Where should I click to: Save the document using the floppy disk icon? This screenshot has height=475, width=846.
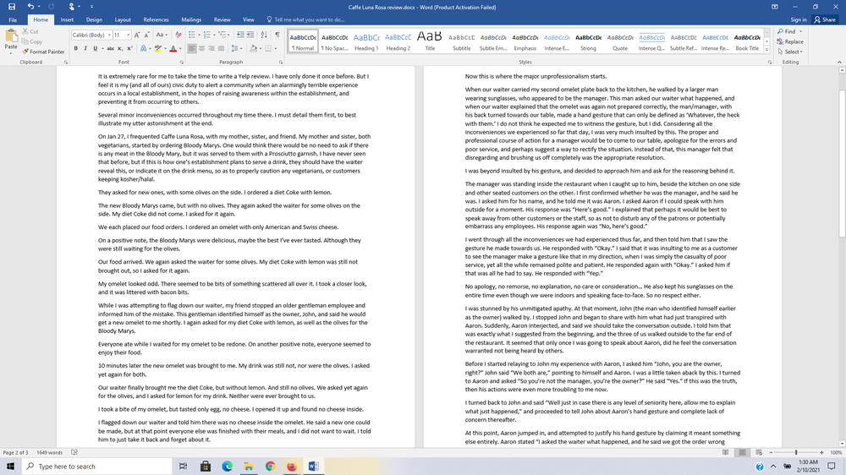(13, 6)
